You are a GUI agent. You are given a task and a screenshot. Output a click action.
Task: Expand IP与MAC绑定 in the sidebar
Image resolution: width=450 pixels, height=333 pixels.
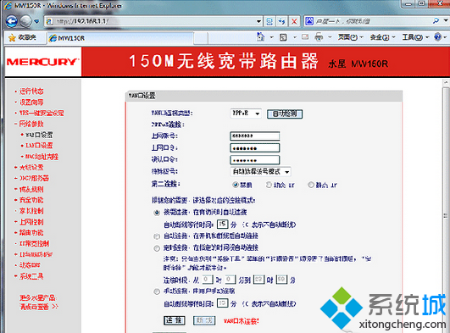pos(36,254)
